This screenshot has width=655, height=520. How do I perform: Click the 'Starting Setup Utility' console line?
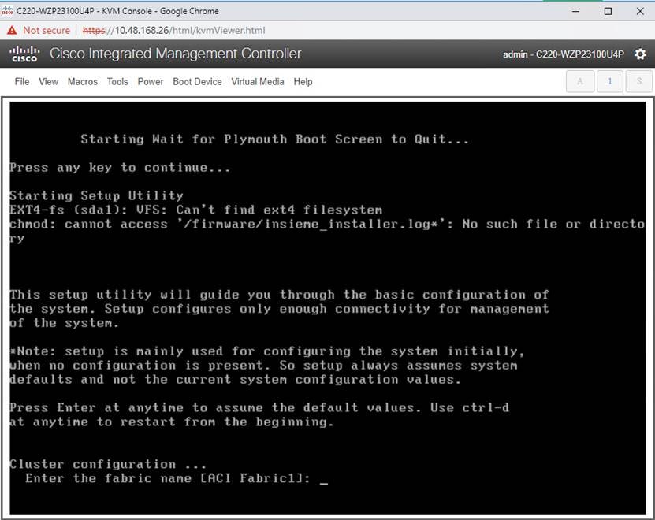(x=96, y=195)
